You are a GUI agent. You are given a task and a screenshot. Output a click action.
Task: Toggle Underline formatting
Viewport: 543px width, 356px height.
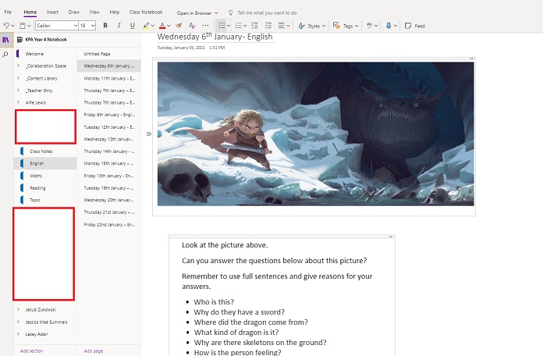(133, 25)
